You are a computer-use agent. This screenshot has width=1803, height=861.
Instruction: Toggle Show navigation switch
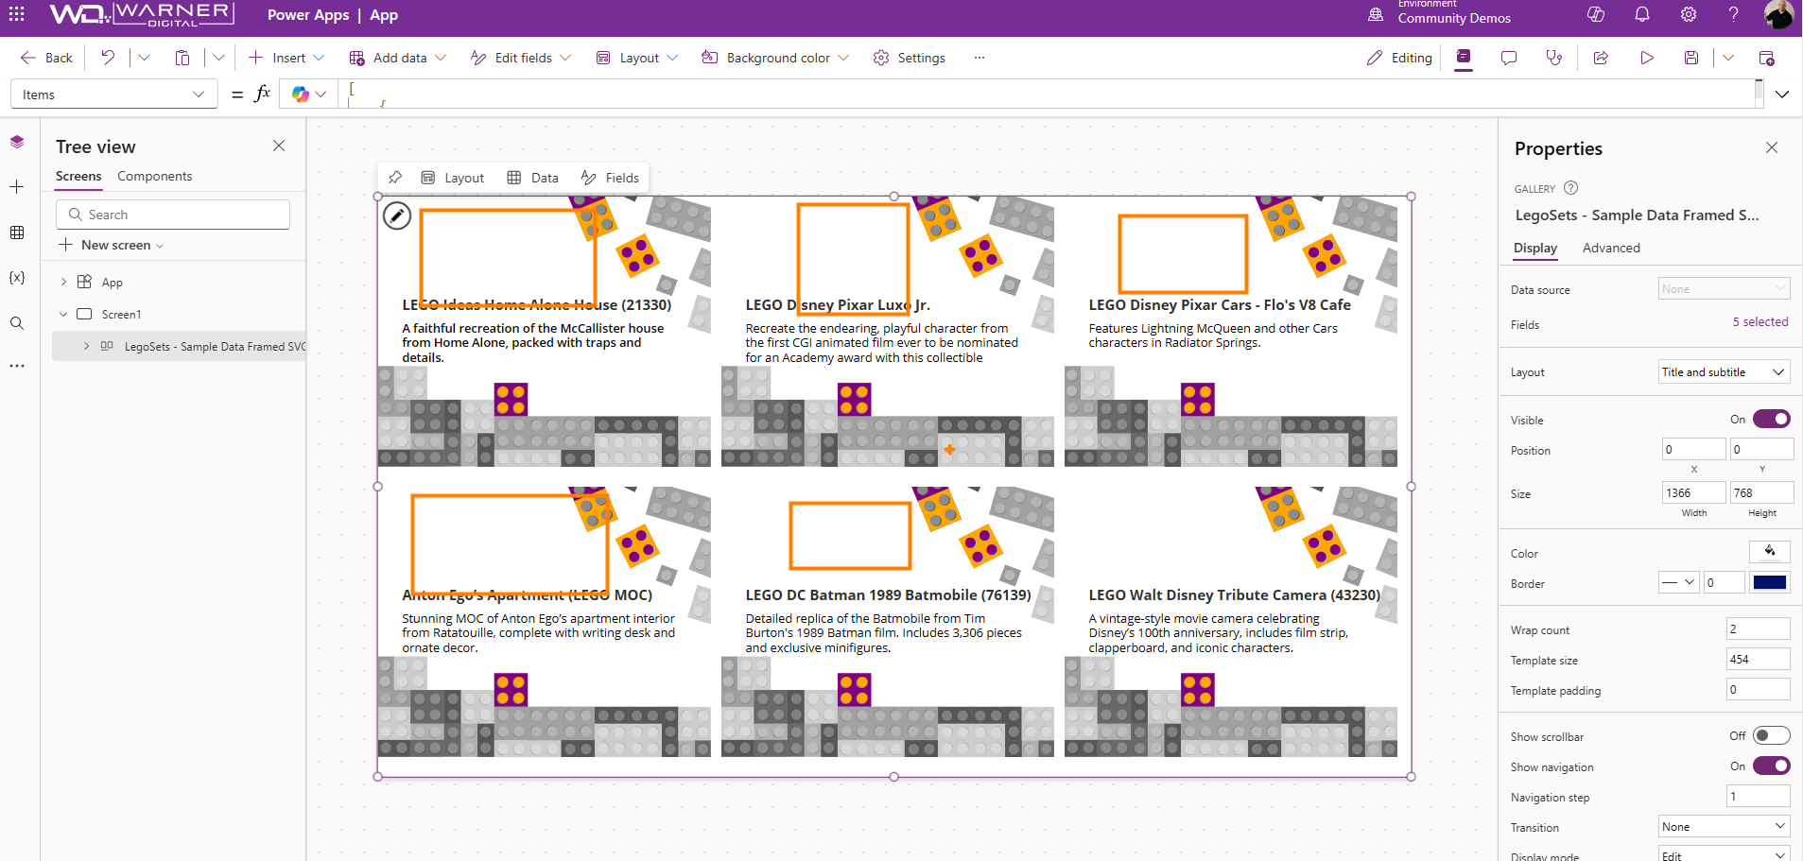pos(1771,766)
